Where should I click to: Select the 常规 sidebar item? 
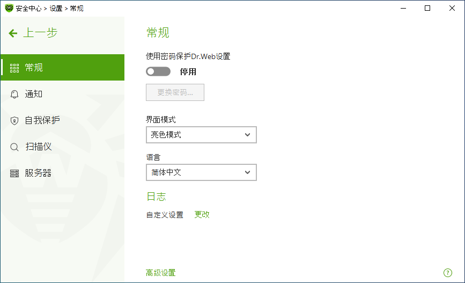click(x=62, y=68)
